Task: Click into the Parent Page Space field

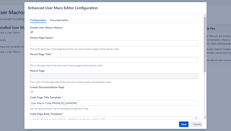Action: pyautogui.click(x=114, y=43)
